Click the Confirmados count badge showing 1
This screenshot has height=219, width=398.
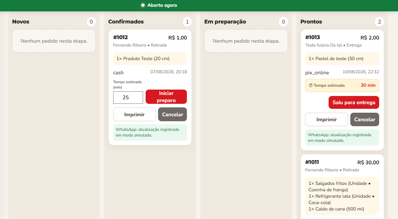click(187, 22)
